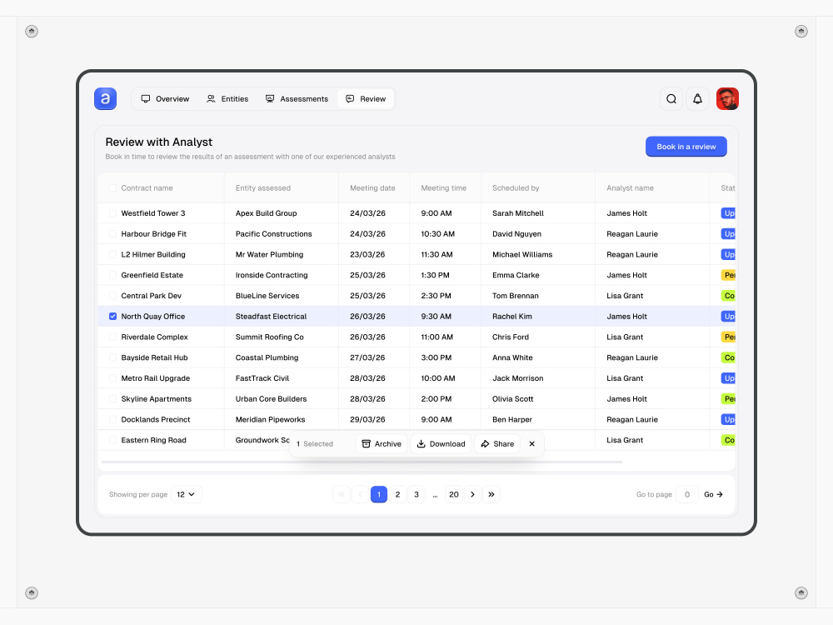Select the Review tab

click(x=366, y=99)
